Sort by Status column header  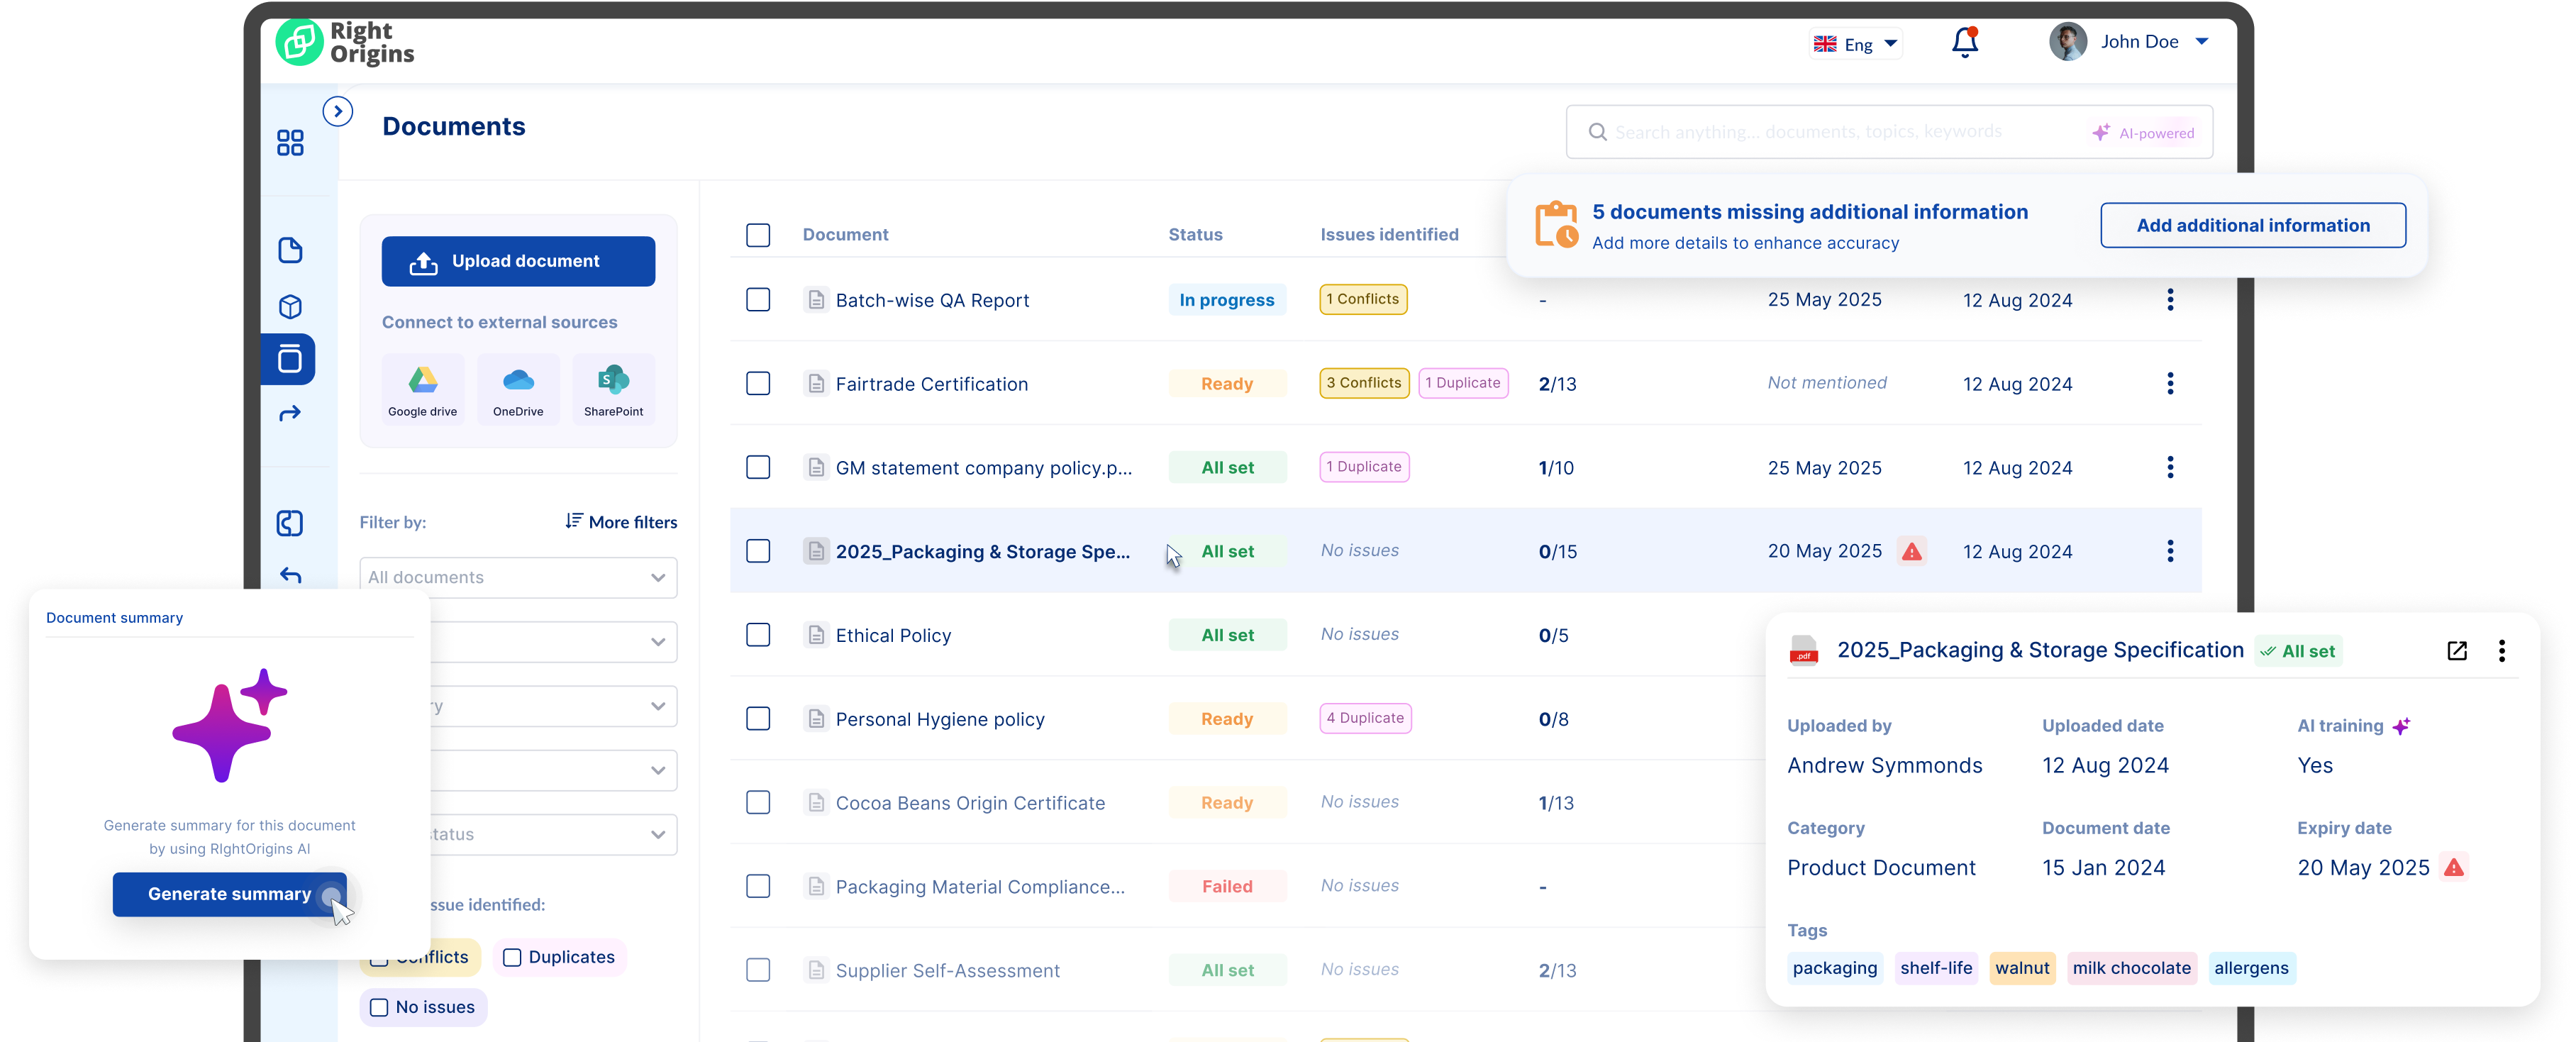(x=1195, y=235)
